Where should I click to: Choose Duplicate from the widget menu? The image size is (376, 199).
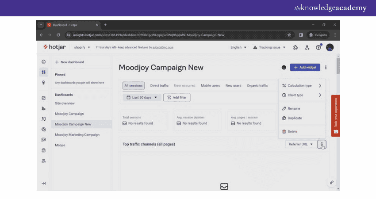coord(295,118)
